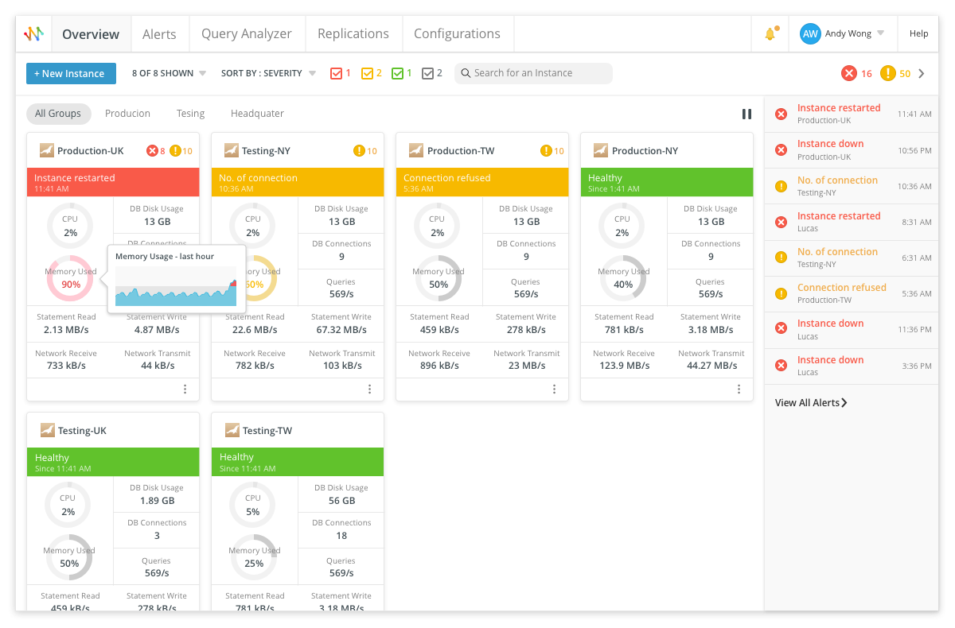Open the Help menu

tap(919, 34)
